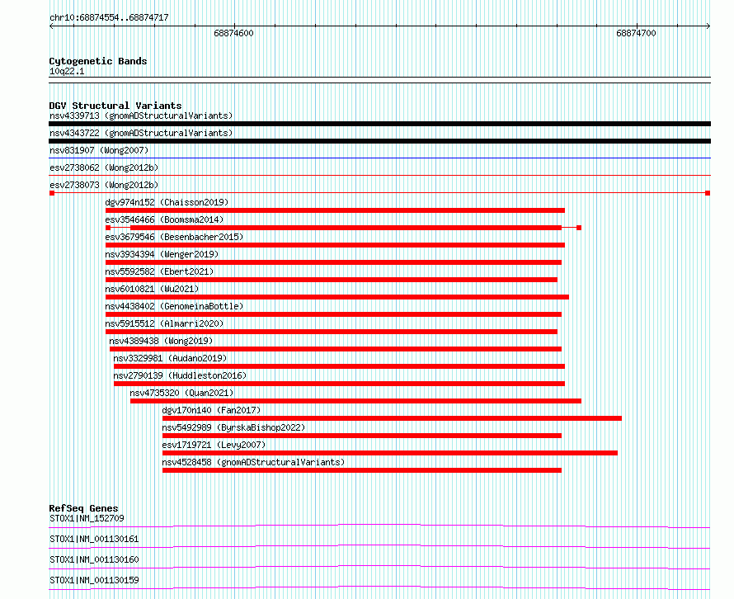Open variant nsv5492989 (ByrskaBishop2022)

233,427
